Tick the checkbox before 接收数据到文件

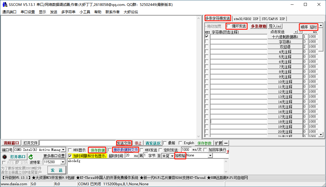click(x=110, y=150)
